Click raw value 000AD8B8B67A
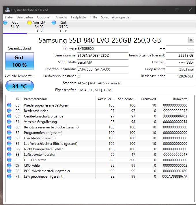The height and width of the screenshot is (205, 196). click(175, 176)
